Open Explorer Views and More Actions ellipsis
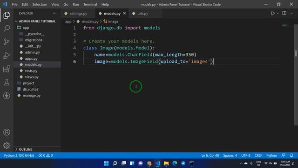 54,13
